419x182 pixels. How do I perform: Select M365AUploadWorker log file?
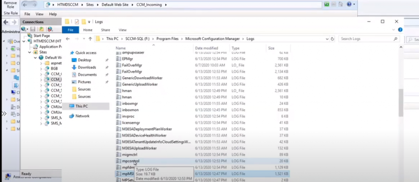point(202,148)
